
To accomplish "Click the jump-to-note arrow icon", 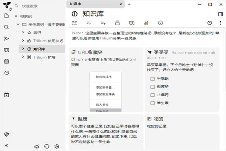I will click(6, 39).
